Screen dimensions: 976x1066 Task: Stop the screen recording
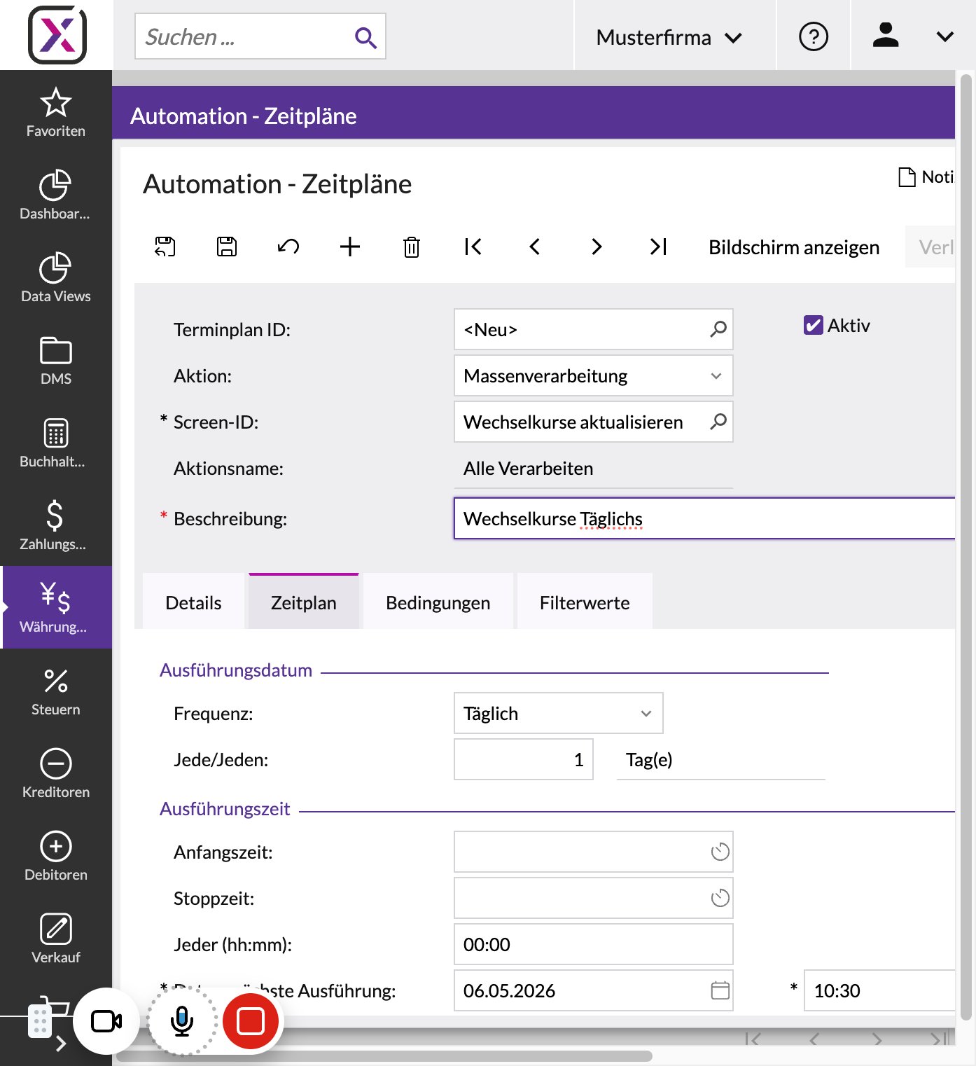[251, 1021]
